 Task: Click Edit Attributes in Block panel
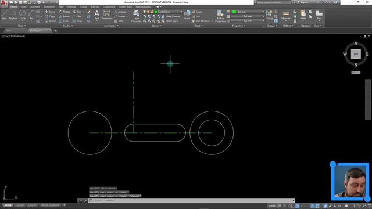[201, 21]
